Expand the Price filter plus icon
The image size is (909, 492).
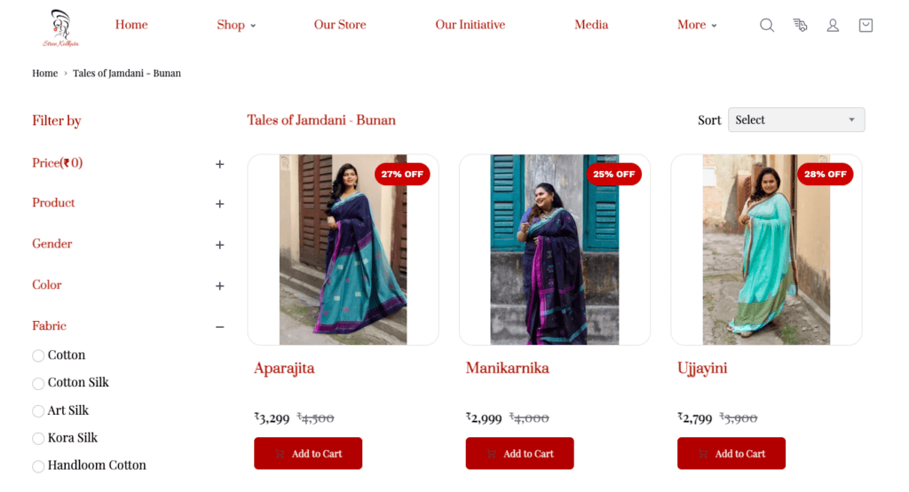pyautogui.click(x=220, y=164)
